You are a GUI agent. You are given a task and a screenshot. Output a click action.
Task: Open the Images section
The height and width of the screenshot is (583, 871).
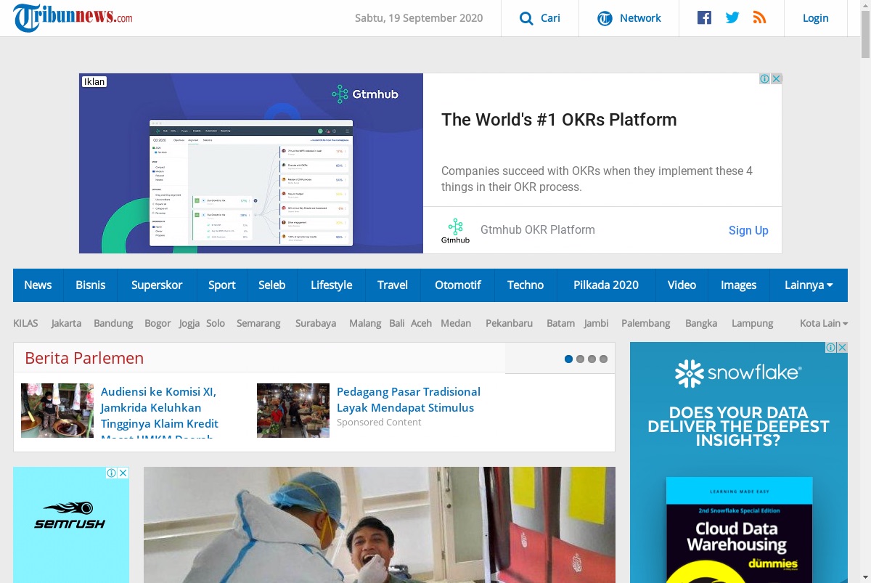[739, 285]
